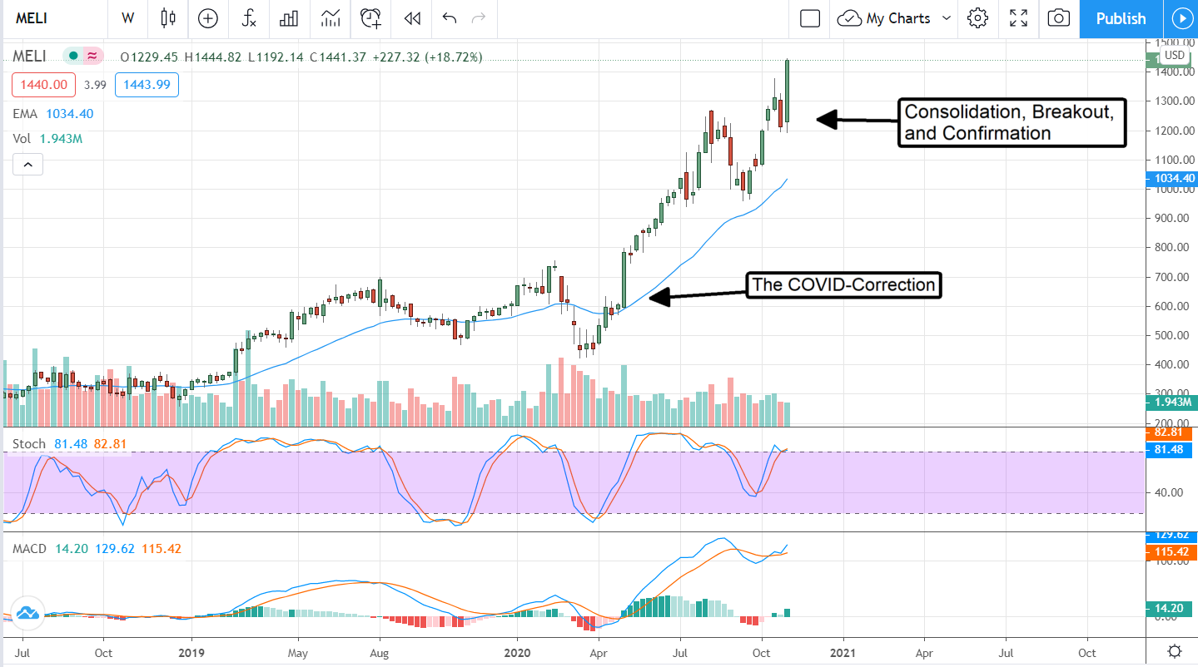
Task: Click the 1200.00 price scale label
Action: pyautogui.click(x=1174, y=131)
